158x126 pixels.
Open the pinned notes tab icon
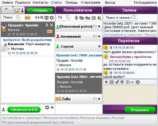point(5,10)
